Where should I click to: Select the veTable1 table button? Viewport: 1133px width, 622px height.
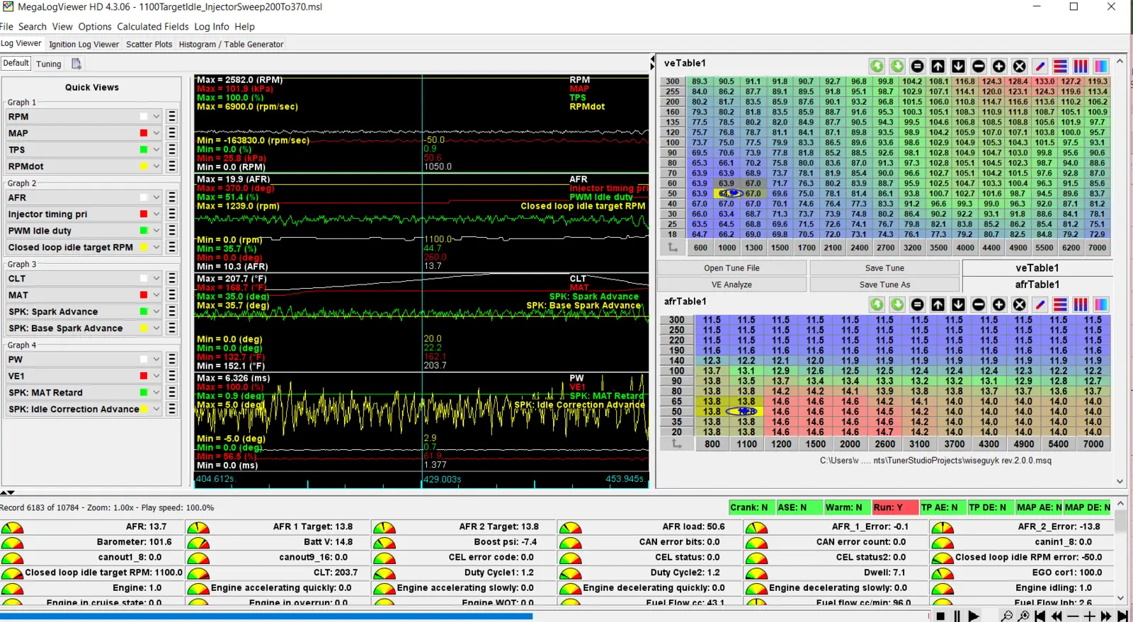1037,268
